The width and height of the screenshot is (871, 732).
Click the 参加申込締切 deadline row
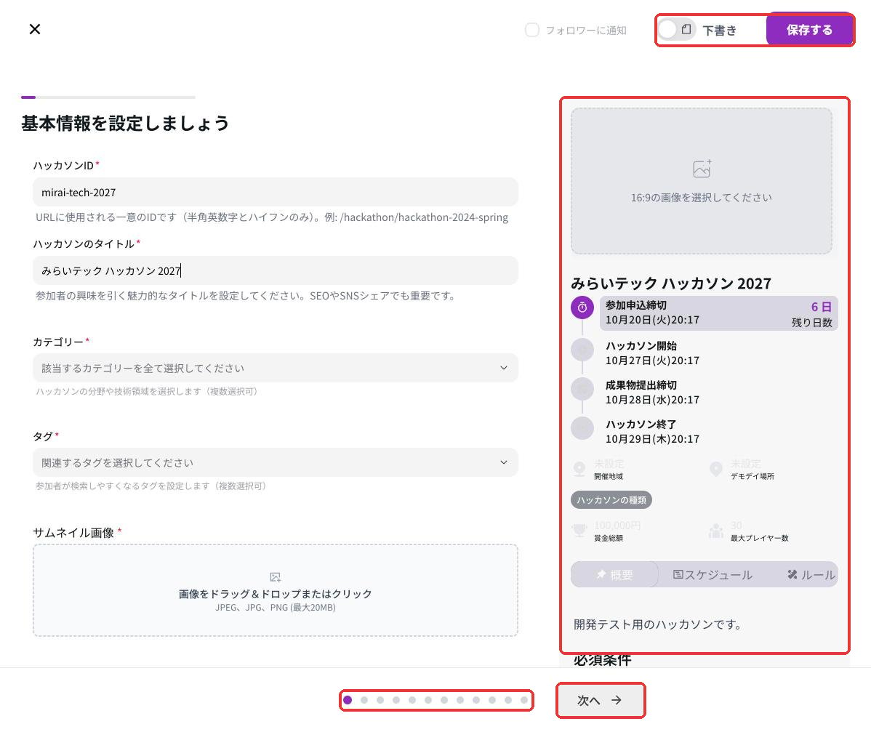coord(719,313)
